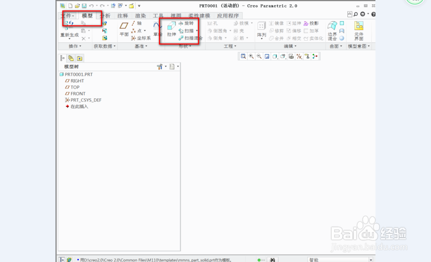
Task: Select the Coordinate System (坐标系) tool
Action: (141, 38)
